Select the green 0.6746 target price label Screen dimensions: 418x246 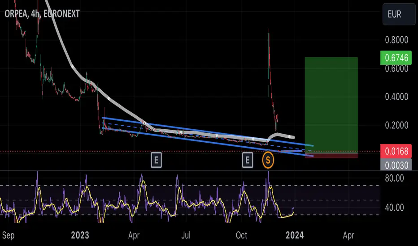tap(396, 58)
